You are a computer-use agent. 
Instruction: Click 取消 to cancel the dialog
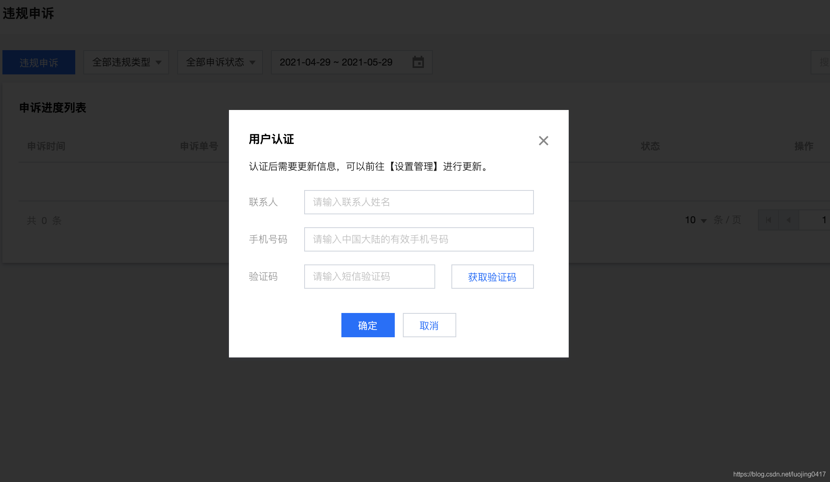pyautogui.click(x=429, y=325)
